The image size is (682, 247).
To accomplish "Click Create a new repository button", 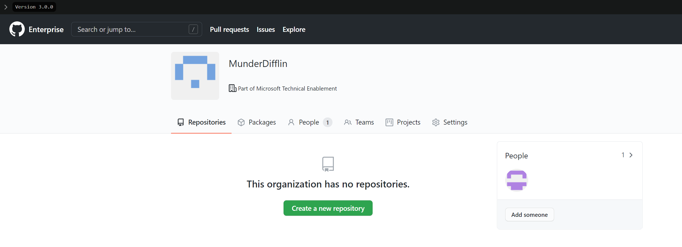I will point(328,208).
